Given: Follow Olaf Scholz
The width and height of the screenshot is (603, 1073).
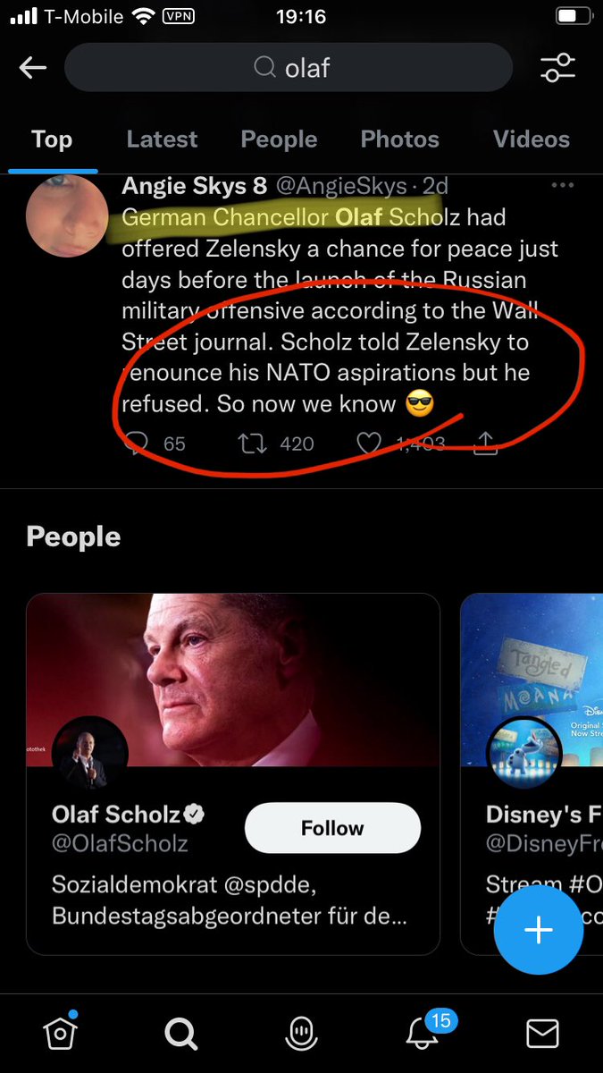Looking at the screenshot, I should pos(332,828).
